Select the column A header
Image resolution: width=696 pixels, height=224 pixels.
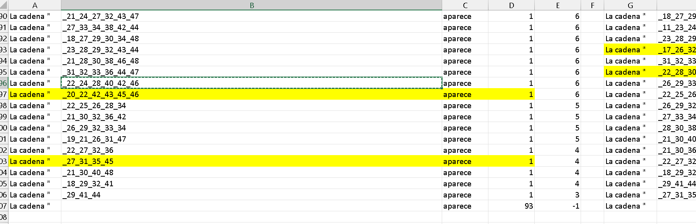[35, 5]
